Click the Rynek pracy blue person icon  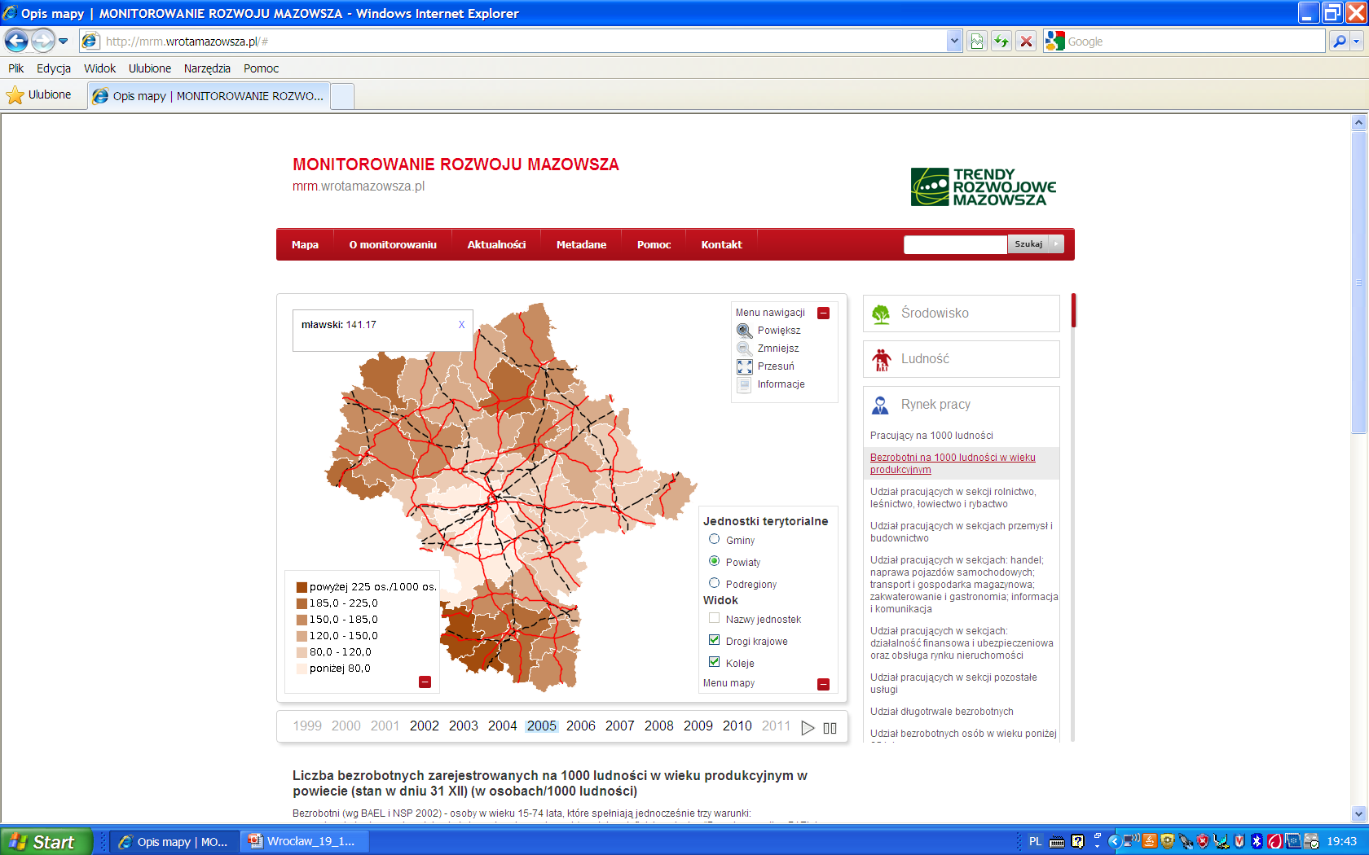pyautogui.click(x=881, y=405)
